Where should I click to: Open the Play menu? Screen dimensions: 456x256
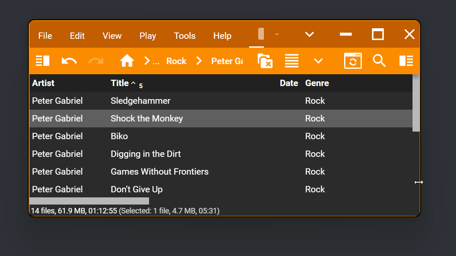pos(148,36)
